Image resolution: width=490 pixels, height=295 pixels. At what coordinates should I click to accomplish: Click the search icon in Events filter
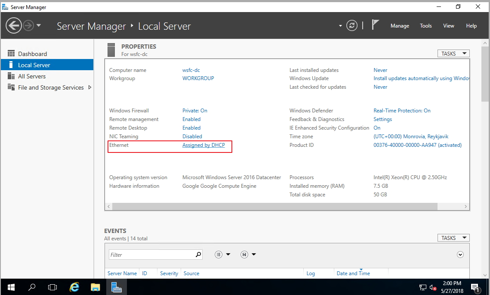coord(198,255)
